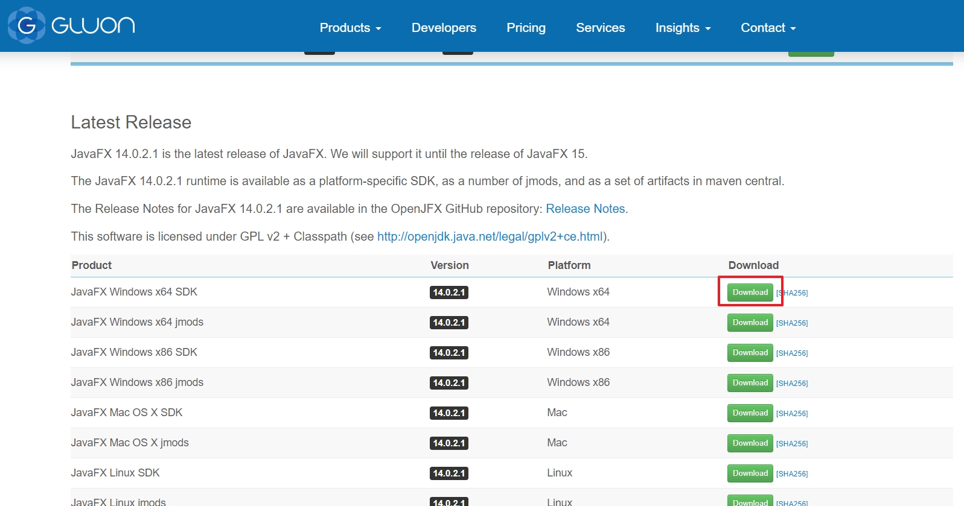Screen dimensions: 964x506
Task: Click 'JavaFX Mac OS X SDK' product name
Action: pos(127,413)
